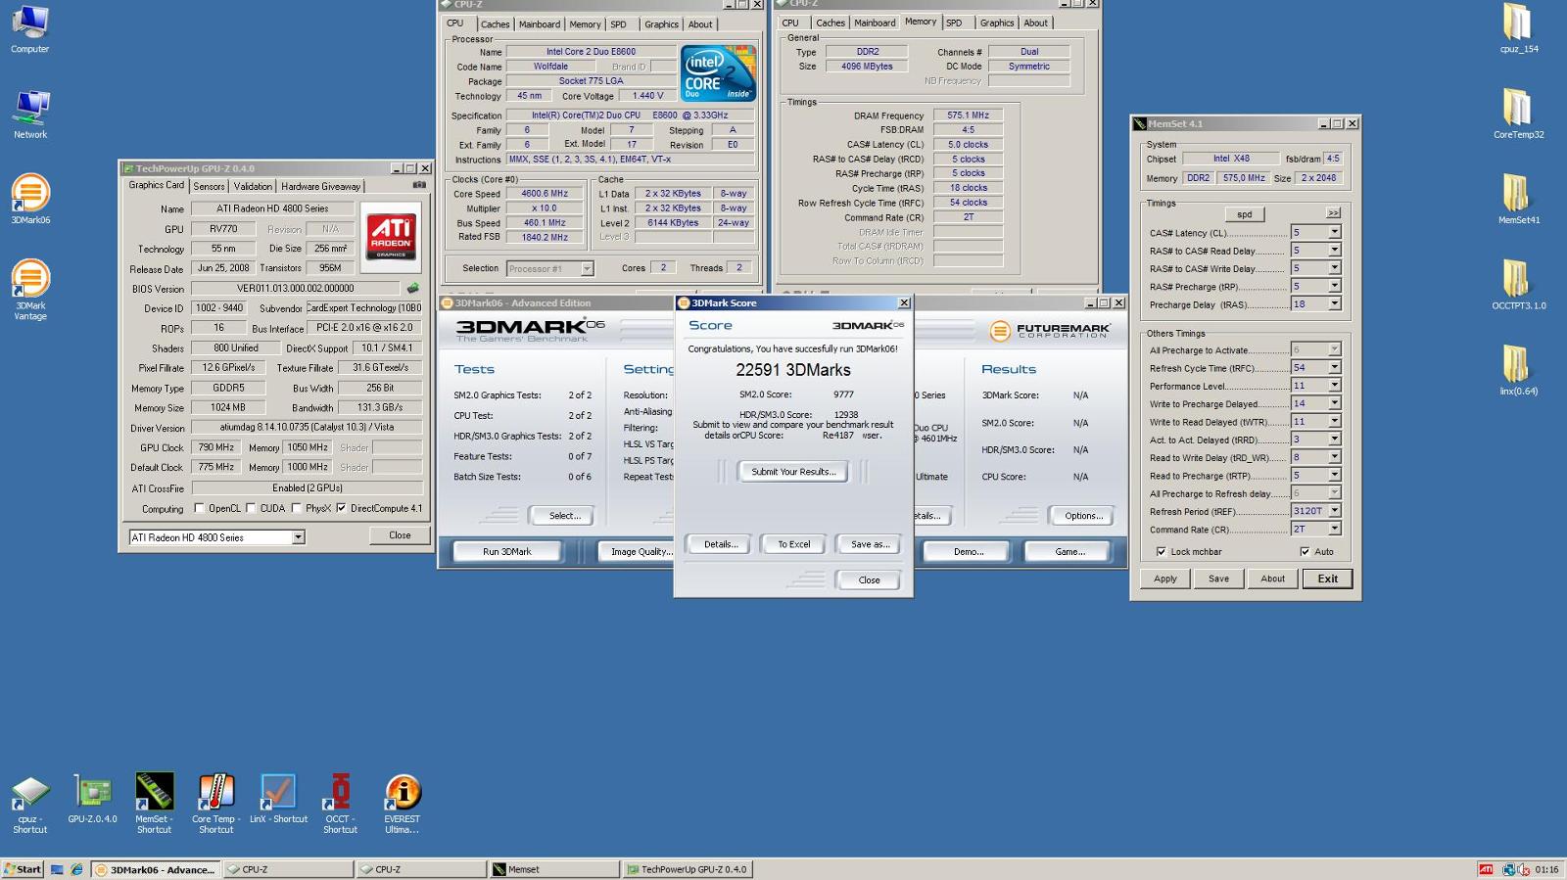
Task: Switch to Graphics tab in right CPU-Z
Action: [x=997, y=23]
